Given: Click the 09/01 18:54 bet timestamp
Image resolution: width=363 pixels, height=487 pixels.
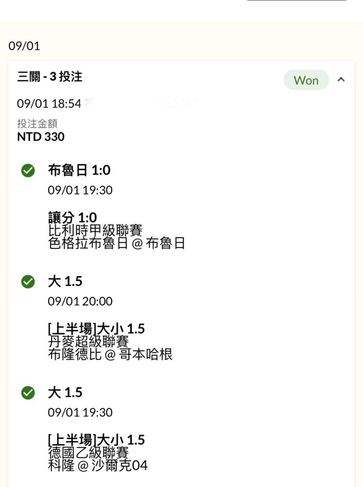Looking at the screenshot, I should (49, 104).
